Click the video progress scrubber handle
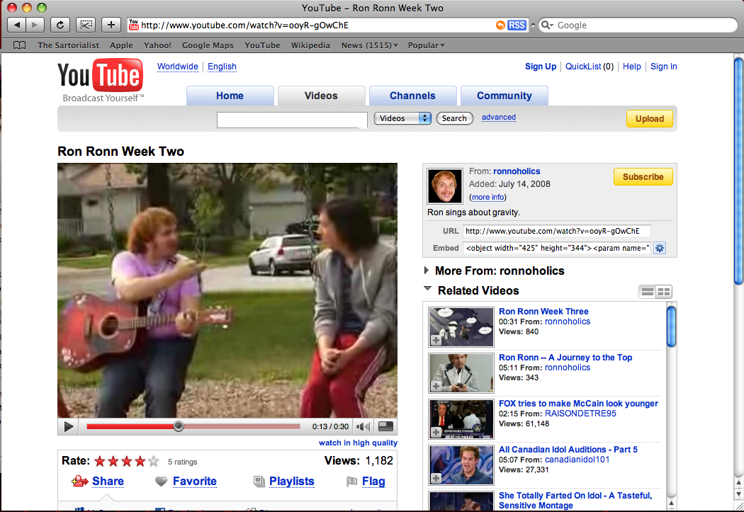Image resolution: width=744 pixels, height=512 pixels. pyautogui.click(x=179, y=426)
